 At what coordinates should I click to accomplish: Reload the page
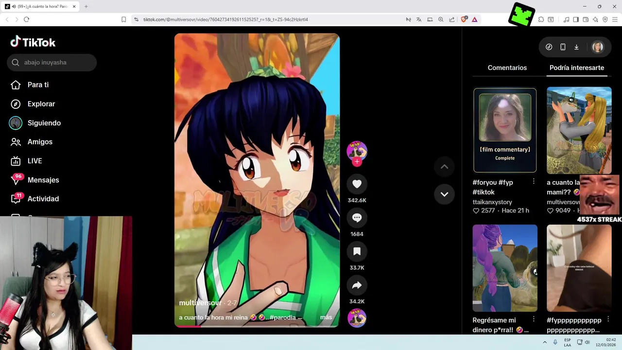26,19
